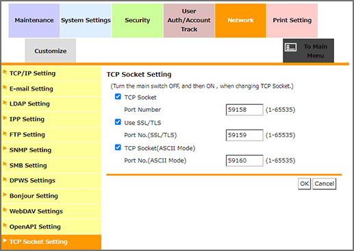The image size is (354, 251).
Task: Switch to the Security tab
Action: (x=138, y=21)
